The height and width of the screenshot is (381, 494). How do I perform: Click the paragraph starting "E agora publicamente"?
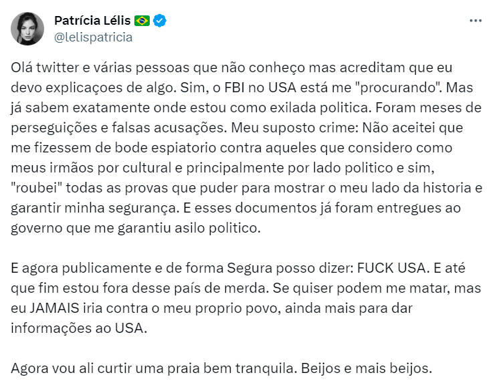click(x=246, y=298)
